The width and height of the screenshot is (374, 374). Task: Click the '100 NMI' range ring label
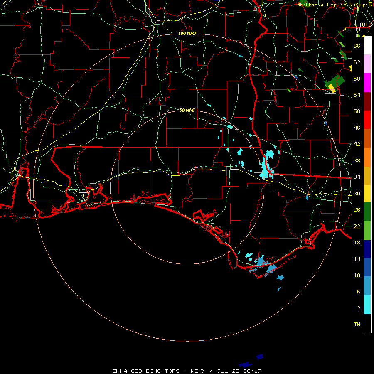click(x=187, y=33)
